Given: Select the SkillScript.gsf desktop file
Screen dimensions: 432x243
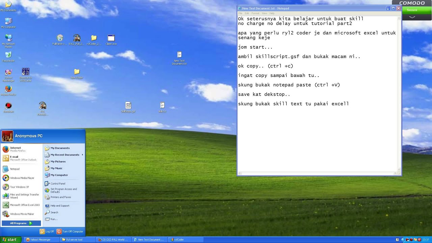Looking at the screenshot, I should pyautogui.click(x=128, y=107).
